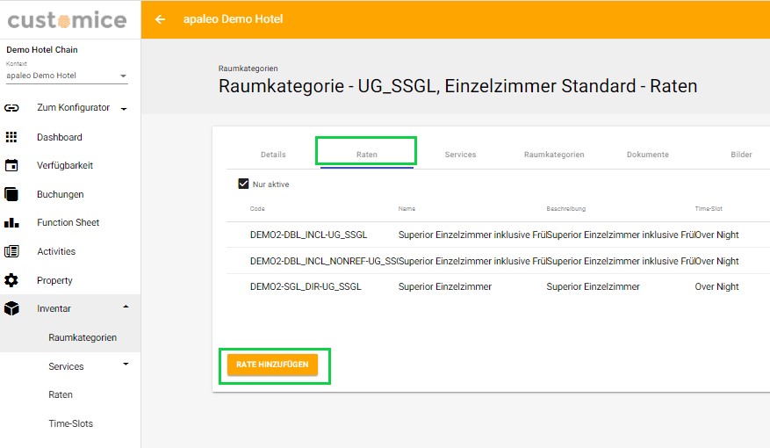Open Buchungen in the sidebar

click(61, 194)
